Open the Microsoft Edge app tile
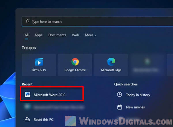The width and height of the screenshot is (173, 127). [x=111, y=65]
